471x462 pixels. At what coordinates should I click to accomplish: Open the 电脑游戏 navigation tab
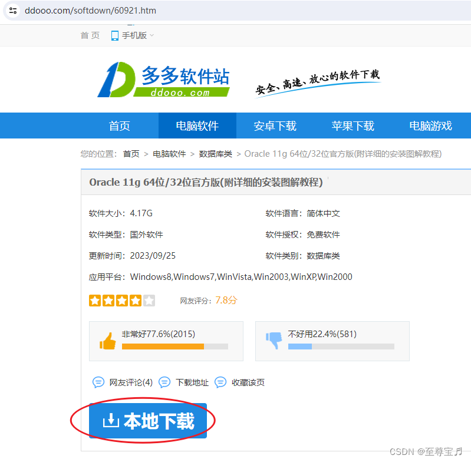click(430, 126)
